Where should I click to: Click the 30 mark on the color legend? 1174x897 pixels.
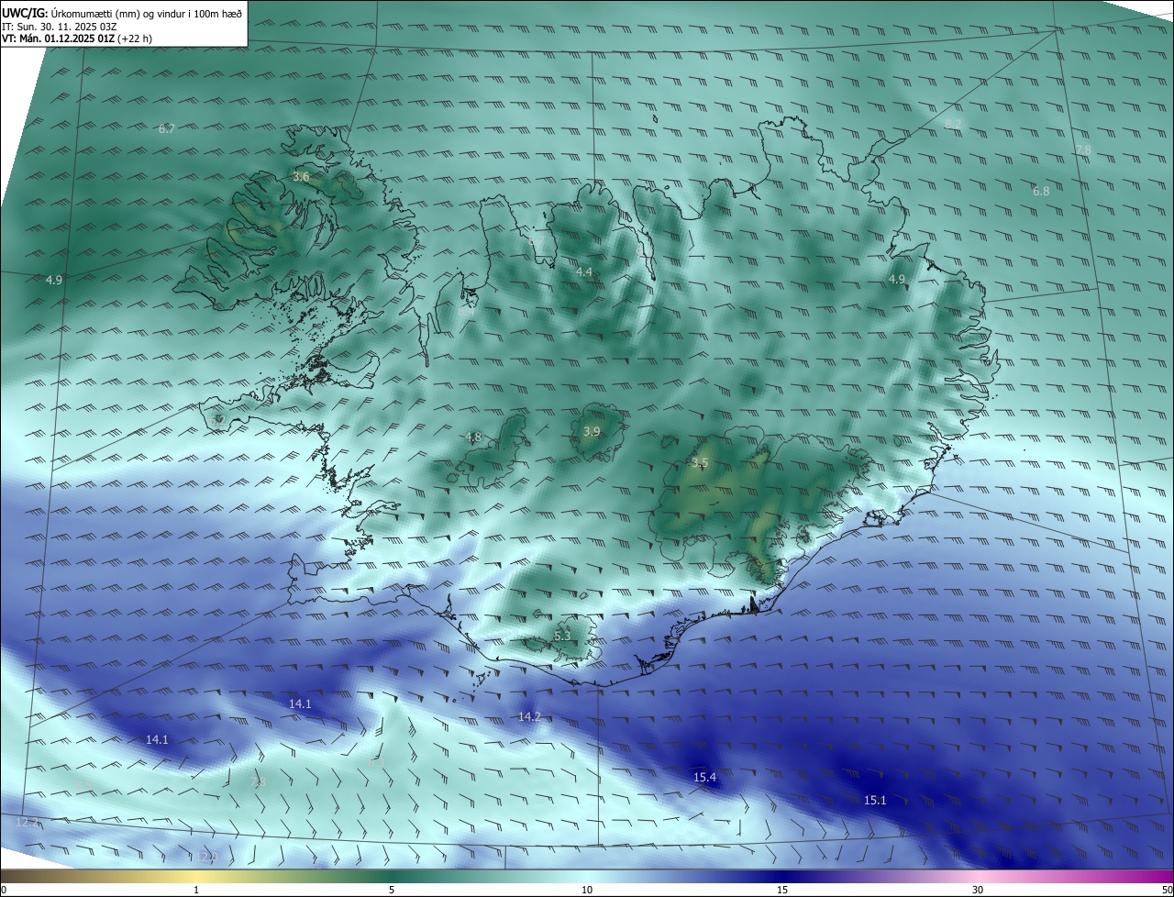978,890
